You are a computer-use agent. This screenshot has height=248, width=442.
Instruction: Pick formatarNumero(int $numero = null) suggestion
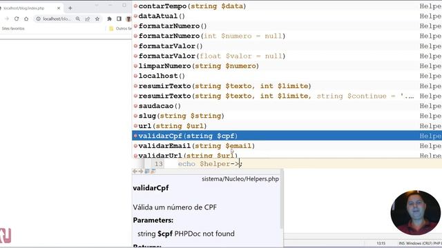pos(287,36)
